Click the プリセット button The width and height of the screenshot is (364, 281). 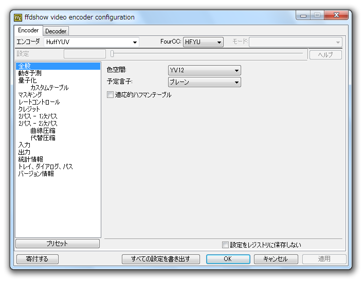(x=58, y=244)
